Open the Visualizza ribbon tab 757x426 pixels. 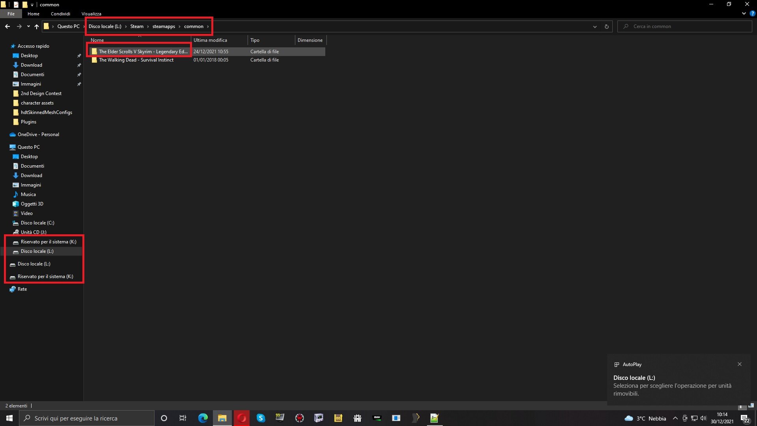coord(91,14)
